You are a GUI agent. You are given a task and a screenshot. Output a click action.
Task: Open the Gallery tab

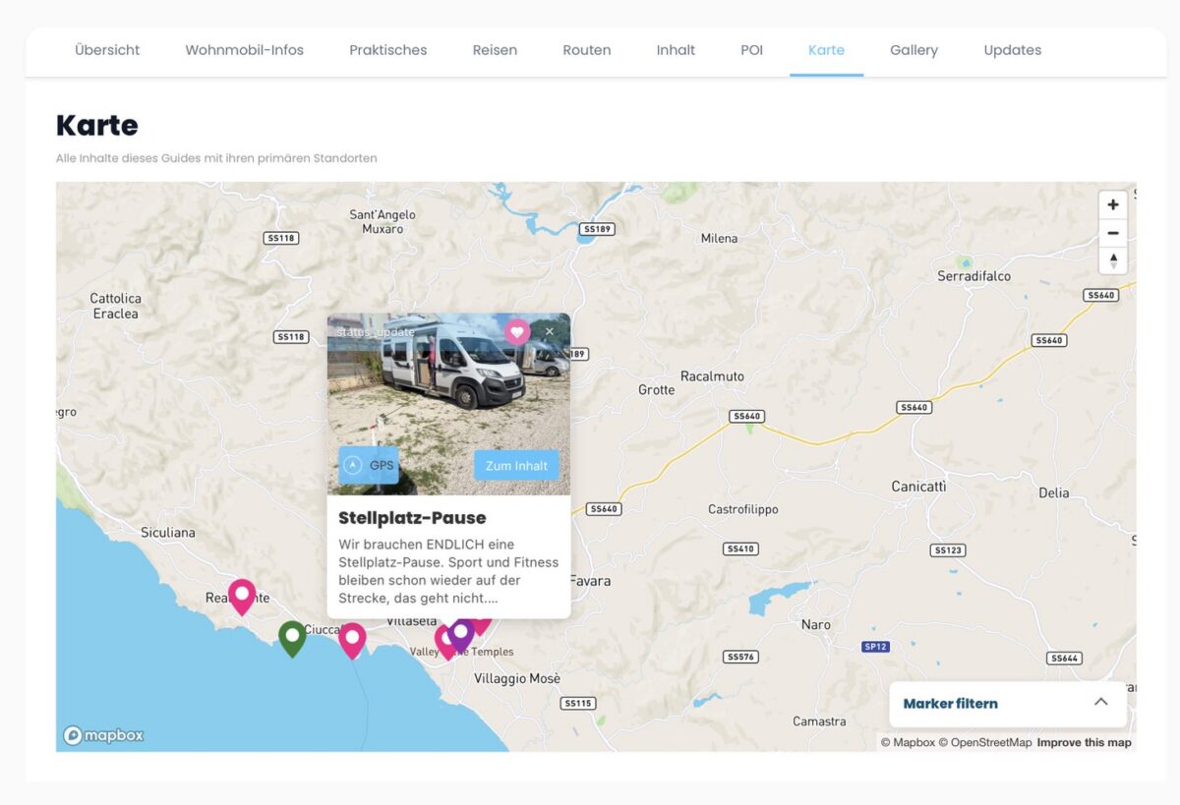[914, 50]
